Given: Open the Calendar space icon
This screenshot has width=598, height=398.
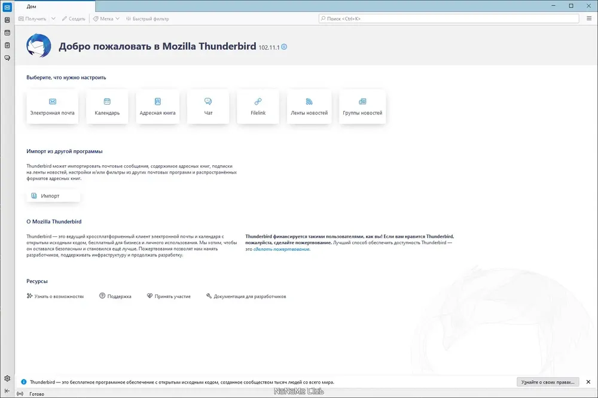Looking at the screenshot, I should coord(7,33).
